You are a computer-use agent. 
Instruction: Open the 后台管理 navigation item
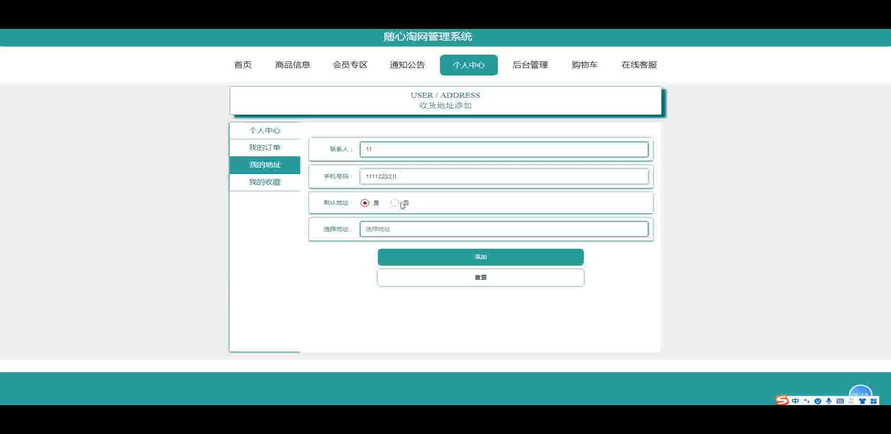click(530, 65)
